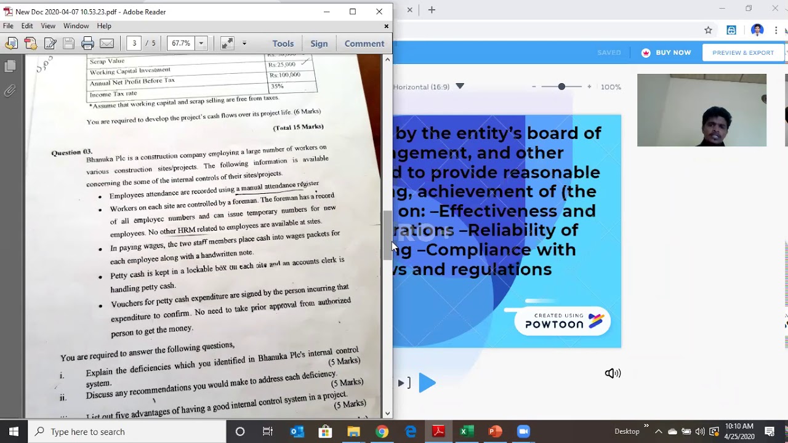Screen dimensions: 788x443
Task: Click the scroll down arrow in Adobe Reader
Action: [387, 413]
